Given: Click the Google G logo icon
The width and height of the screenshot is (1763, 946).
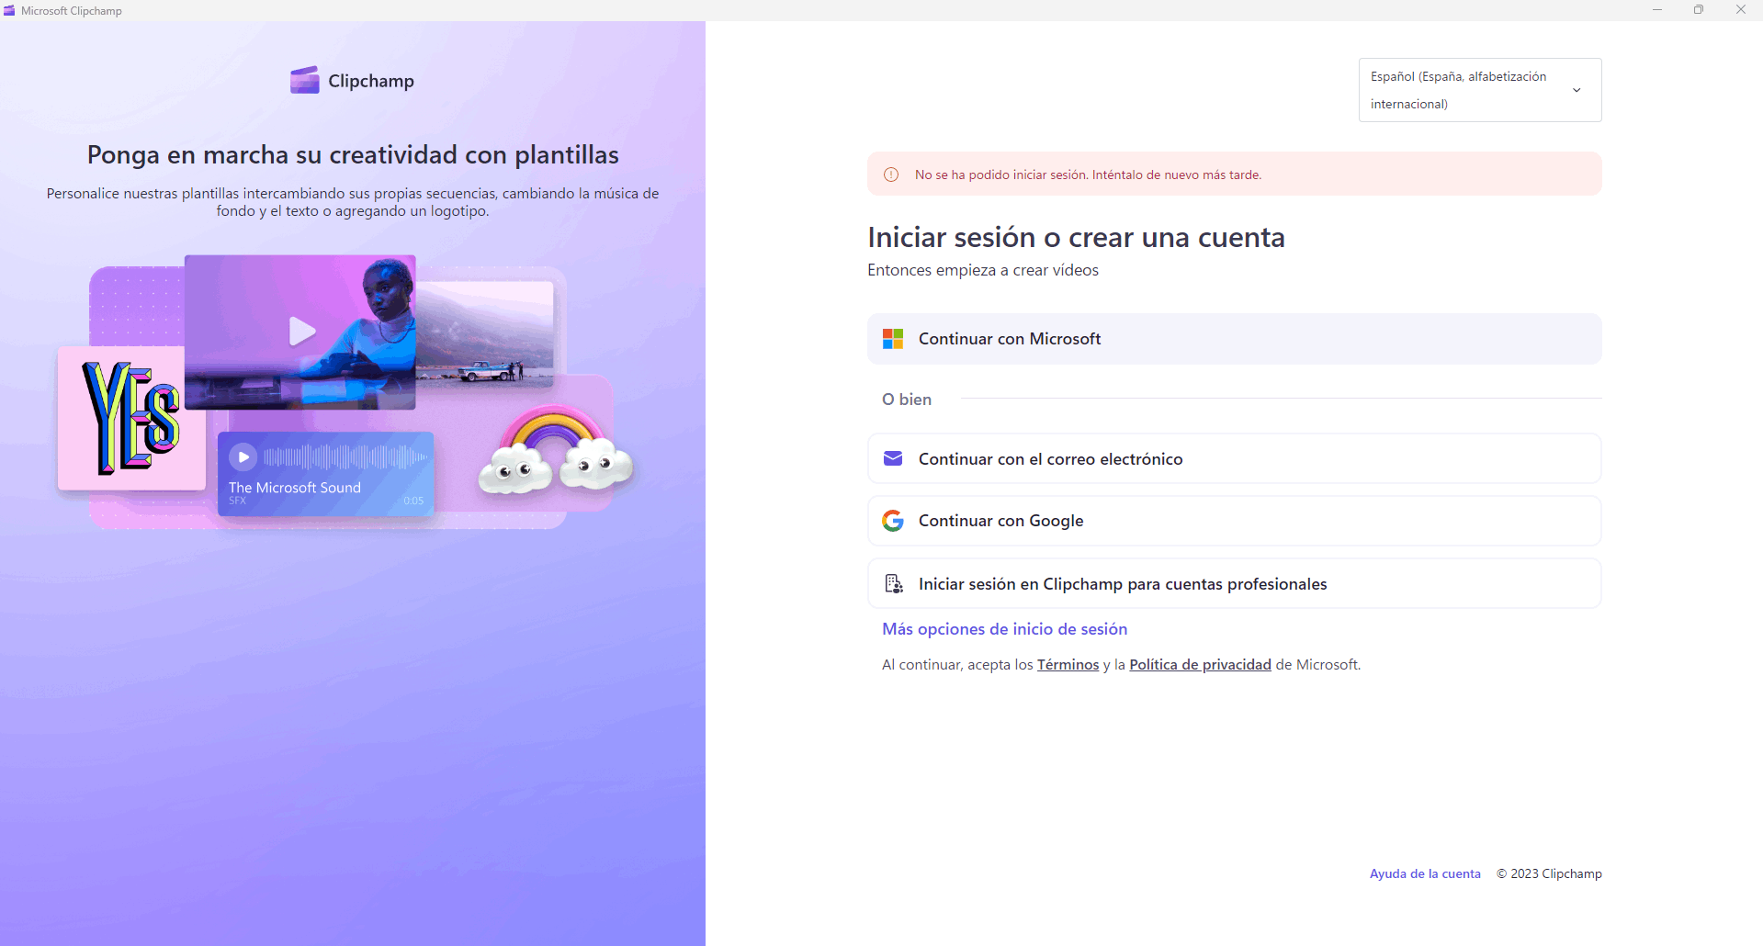Looking at the screenshot, I should click(x=893, y=521).
